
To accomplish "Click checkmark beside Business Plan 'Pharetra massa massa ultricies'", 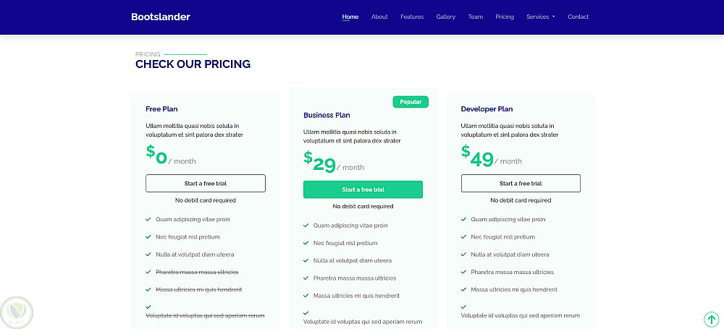I will click(x=306, y=278).
